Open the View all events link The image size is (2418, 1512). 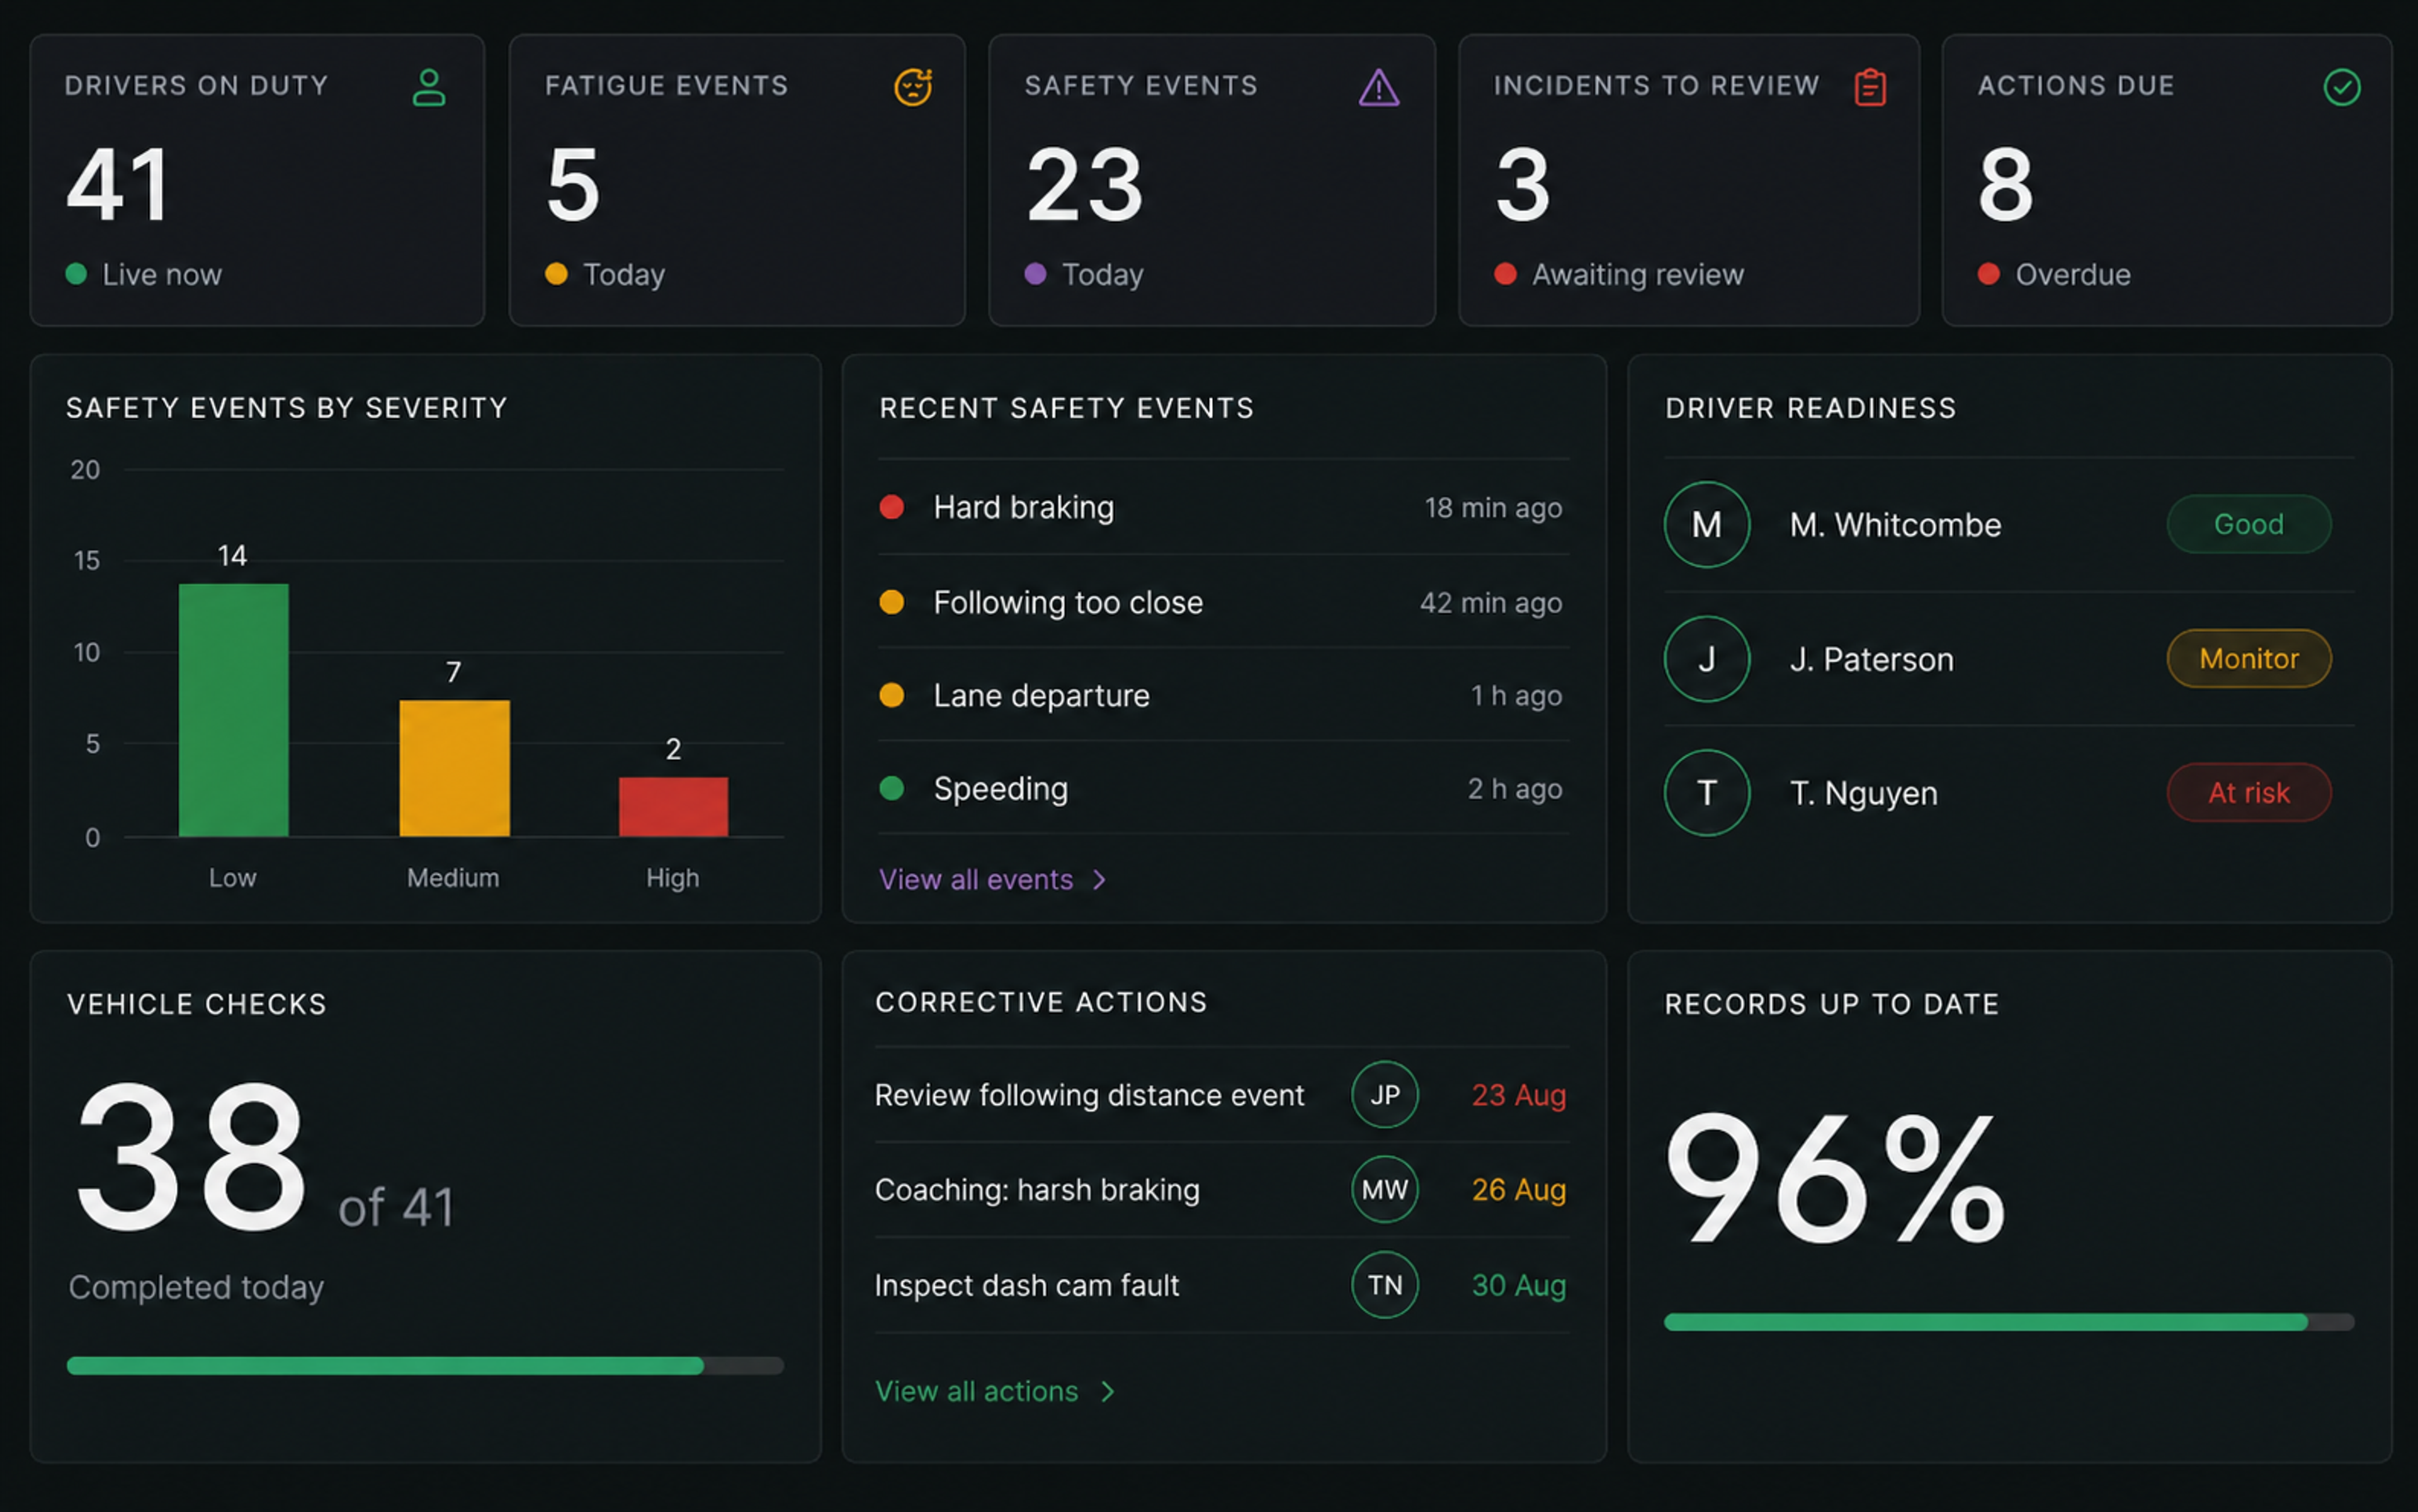[x=975, y=879]
